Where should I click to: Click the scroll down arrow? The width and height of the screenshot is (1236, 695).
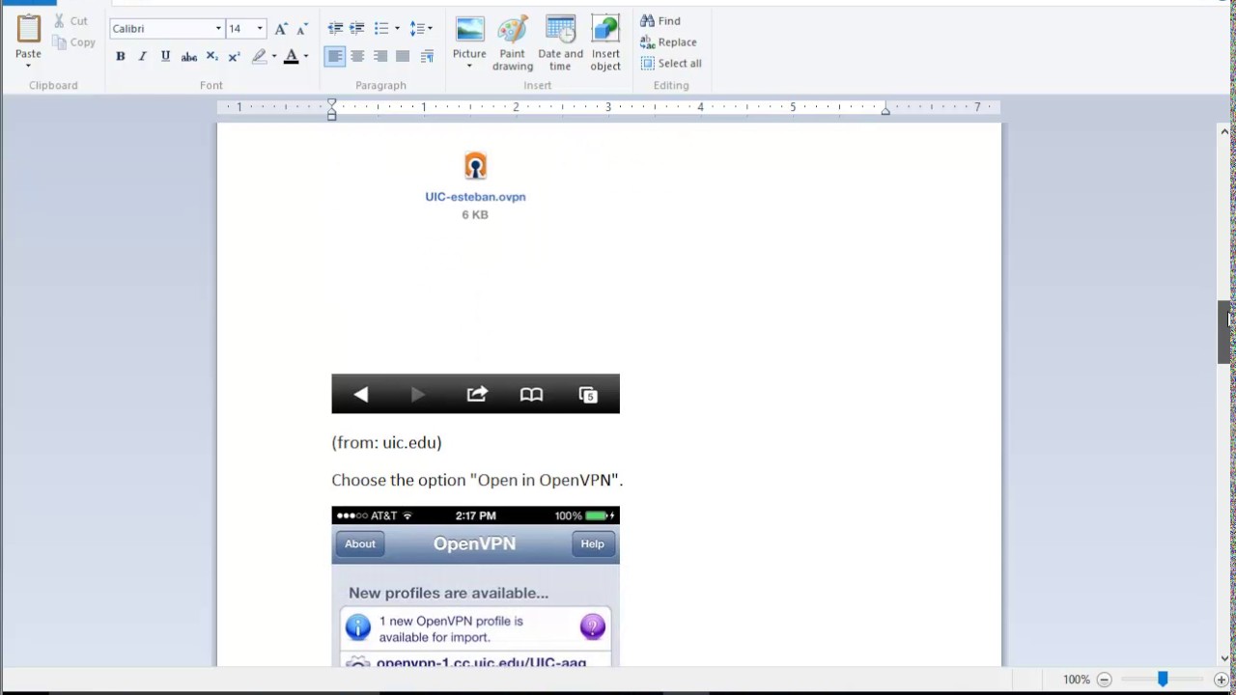coord(1223,658)
